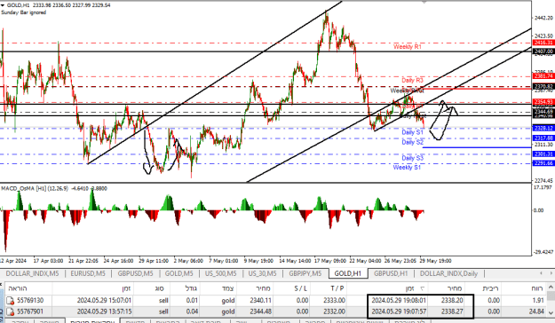This screenshot has height=323, width=555.
Task: Click the blue 2301.31 price tag
Action: click(x=543, y=154)
